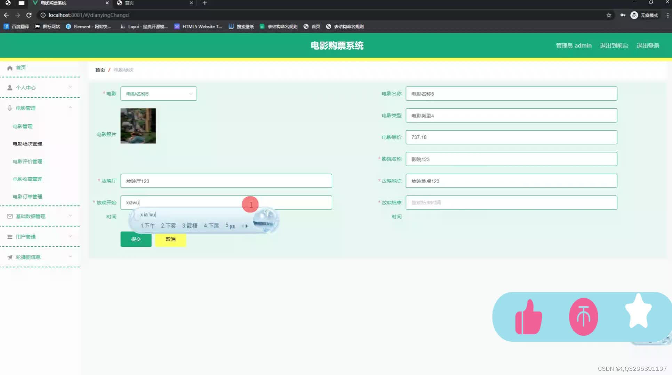The height and width of the screenshot is (375, 672).
Task: Reload the page with the refresh icon
Action: coord(29,15)
